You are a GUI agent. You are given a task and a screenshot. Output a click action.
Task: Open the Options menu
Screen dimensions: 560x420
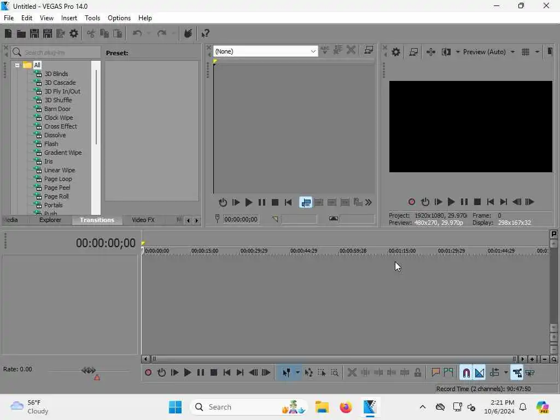[x=119, y=18]
